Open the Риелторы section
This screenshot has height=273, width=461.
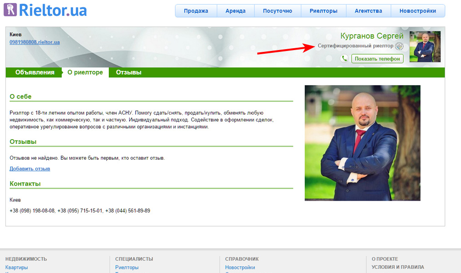pos(324,11)
